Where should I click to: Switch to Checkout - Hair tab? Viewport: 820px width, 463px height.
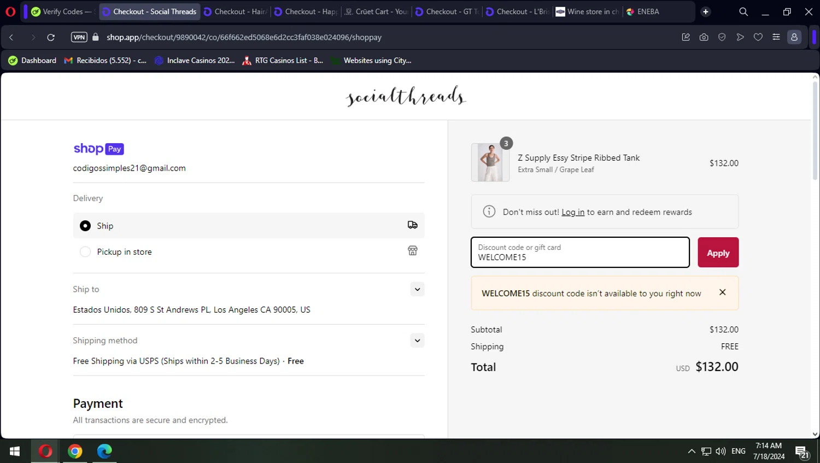[236, 11]
